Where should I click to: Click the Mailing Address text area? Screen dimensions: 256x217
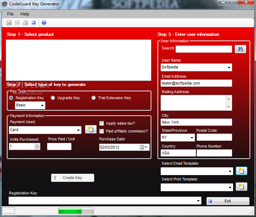(193, 103)
